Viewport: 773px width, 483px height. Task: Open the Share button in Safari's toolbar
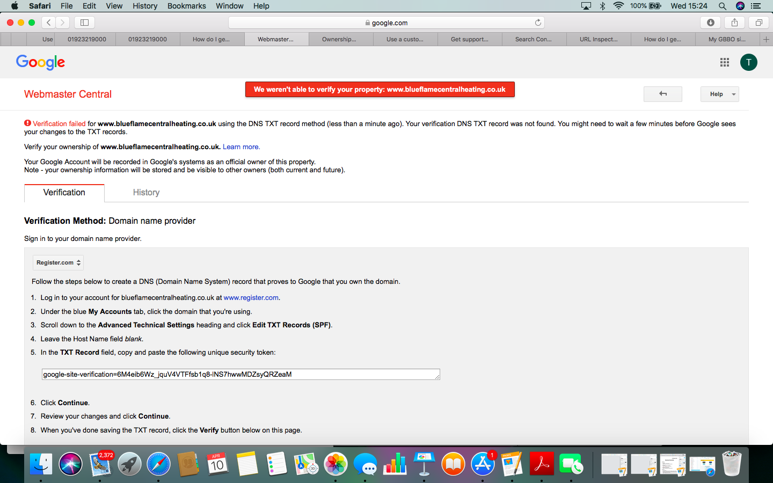(x=734, y=23)
